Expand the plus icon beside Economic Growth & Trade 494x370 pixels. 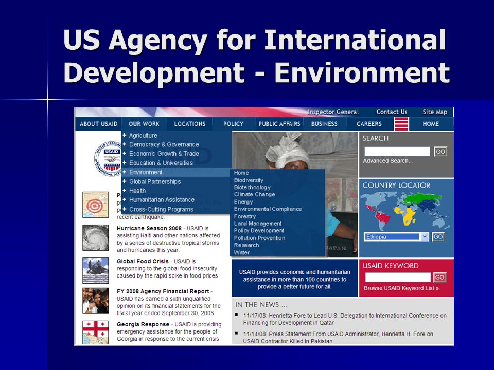coord(124,154)
